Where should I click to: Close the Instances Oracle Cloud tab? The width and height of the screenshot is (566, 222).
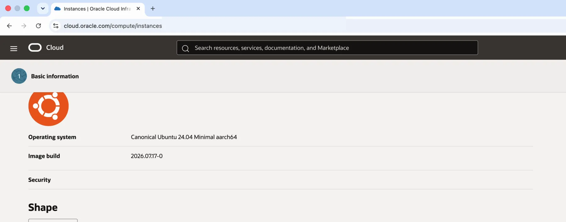(x=138, y=9)
